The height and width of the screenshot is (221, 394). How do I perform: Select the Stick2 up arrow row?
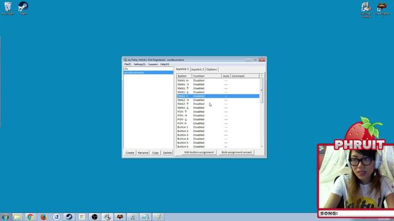[218, 104]
